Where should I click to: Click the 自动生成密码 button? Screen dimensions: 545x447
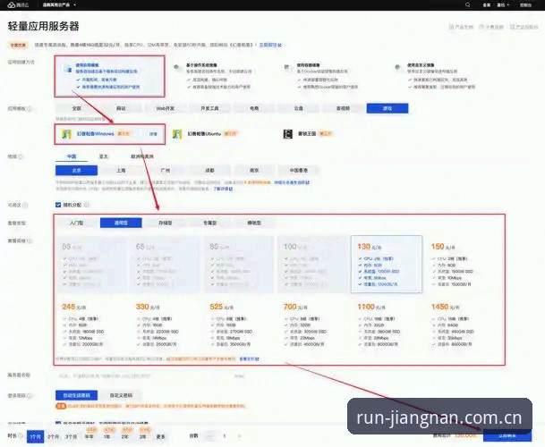pos(76,396)
